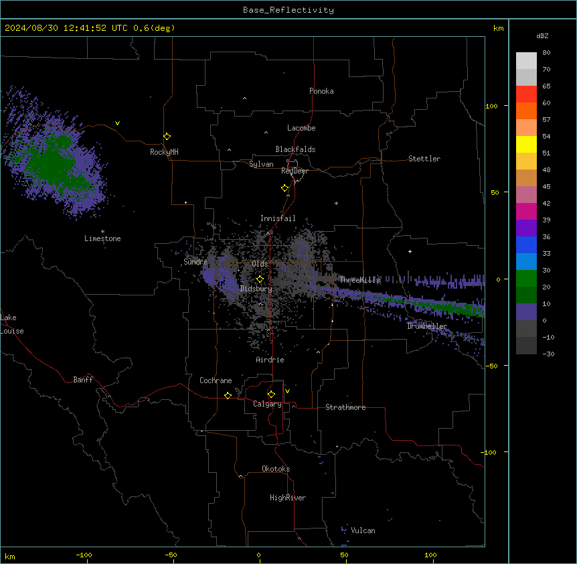This screenshot has width=577, height=564.
Task: Click the yellow v marker northwest of RockyMH
Action: point(117,123)
